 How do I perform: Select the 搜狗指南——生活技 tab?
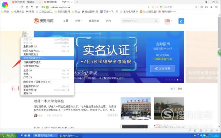[x=58, y=2]
